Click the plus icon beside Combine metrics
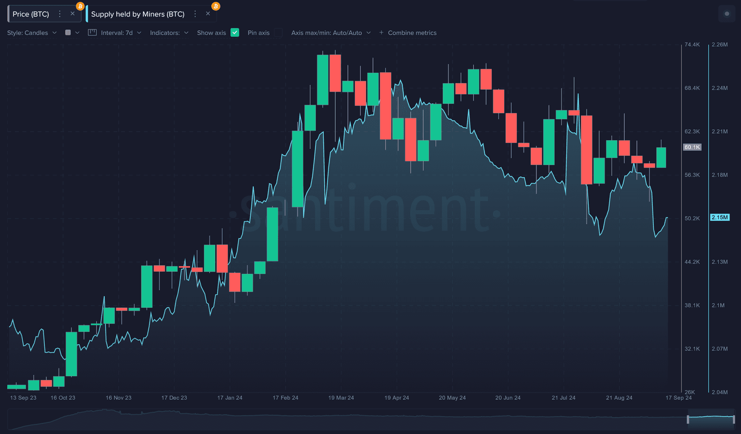741x434 pixels. (381, 33)
